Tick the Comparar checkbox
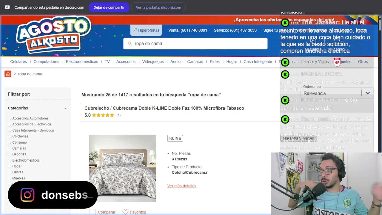Viewport: 382px width, 215px height. click(x=92, y=212)
